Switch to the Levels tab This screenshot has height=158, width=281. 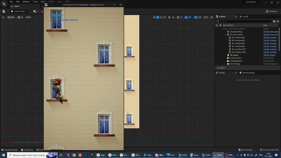coord(244,17)
